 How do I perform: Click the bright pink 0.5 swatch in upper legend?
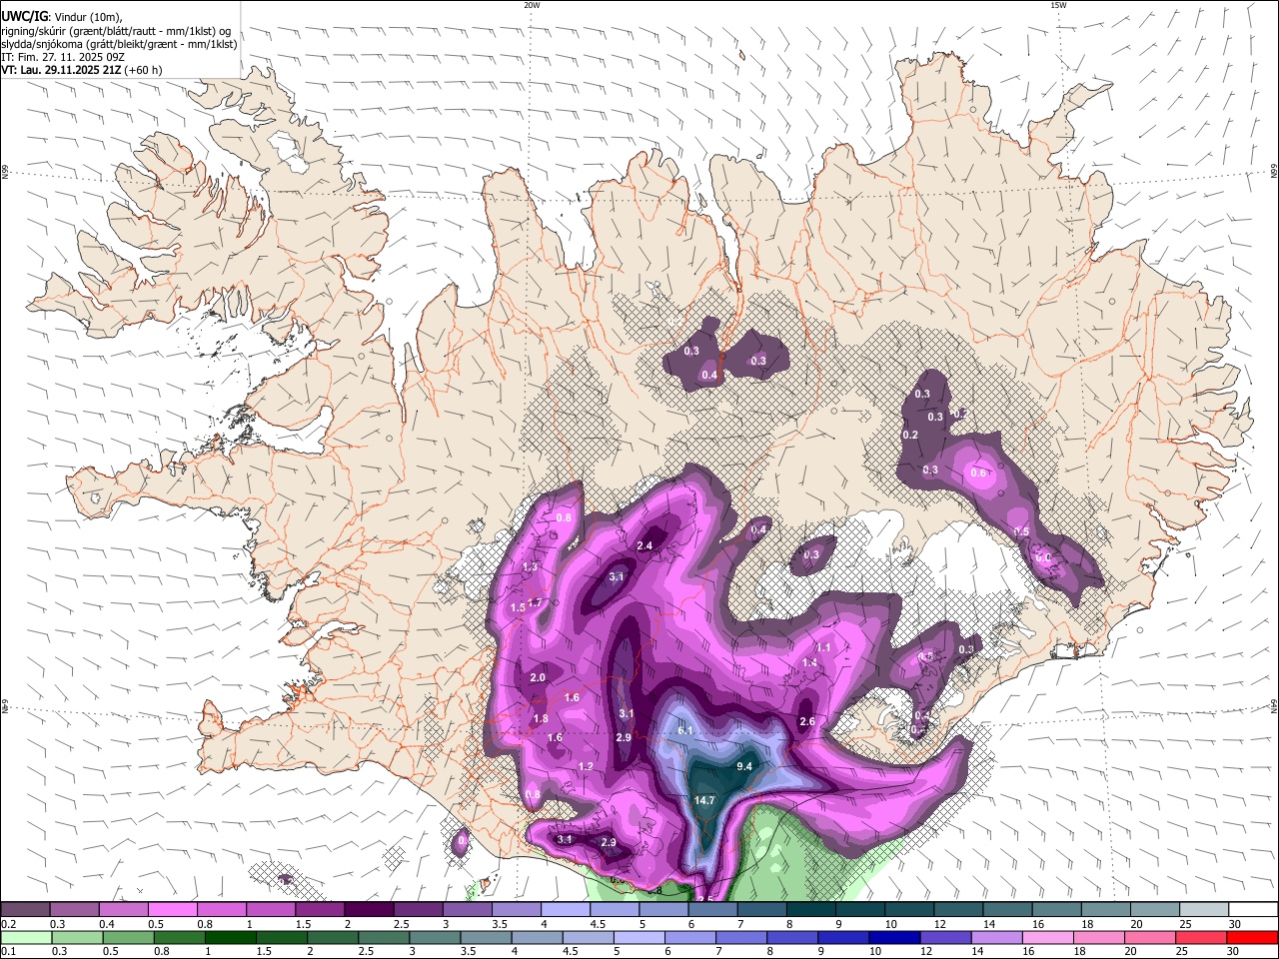[x=172, y=909]
